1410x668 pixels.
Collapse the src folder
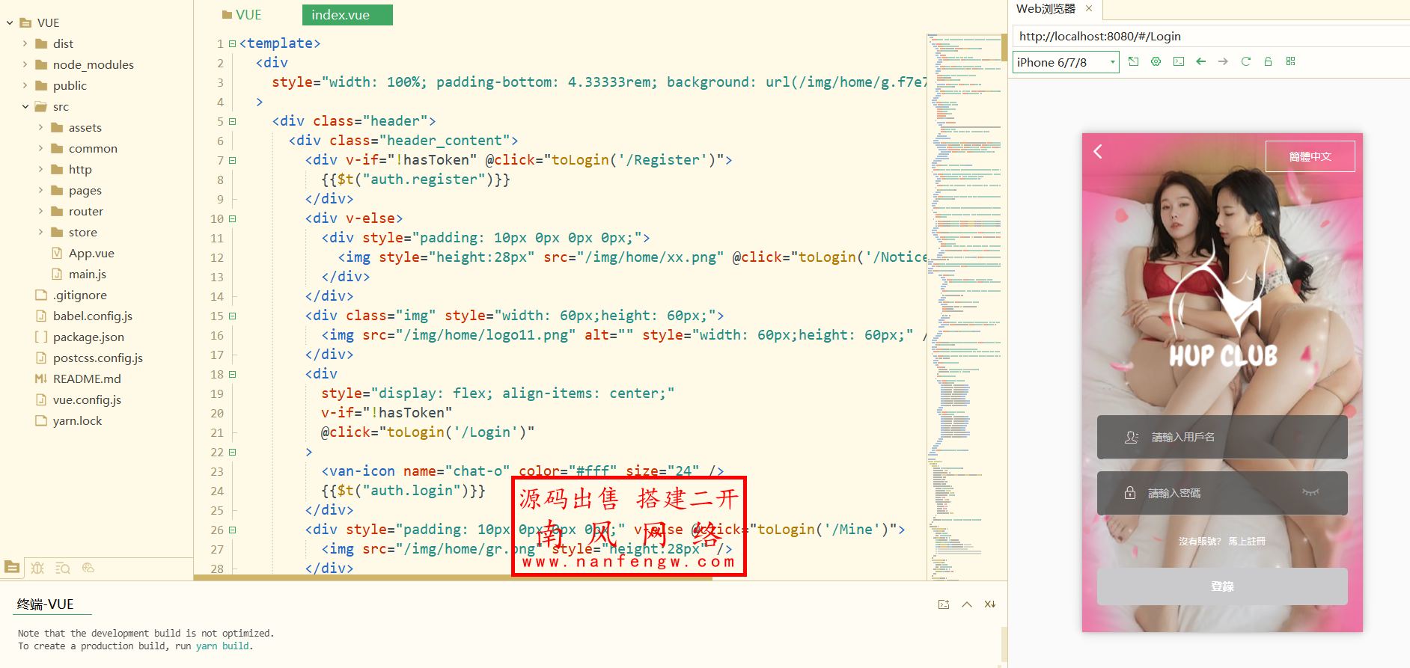[x=25, y=107]
